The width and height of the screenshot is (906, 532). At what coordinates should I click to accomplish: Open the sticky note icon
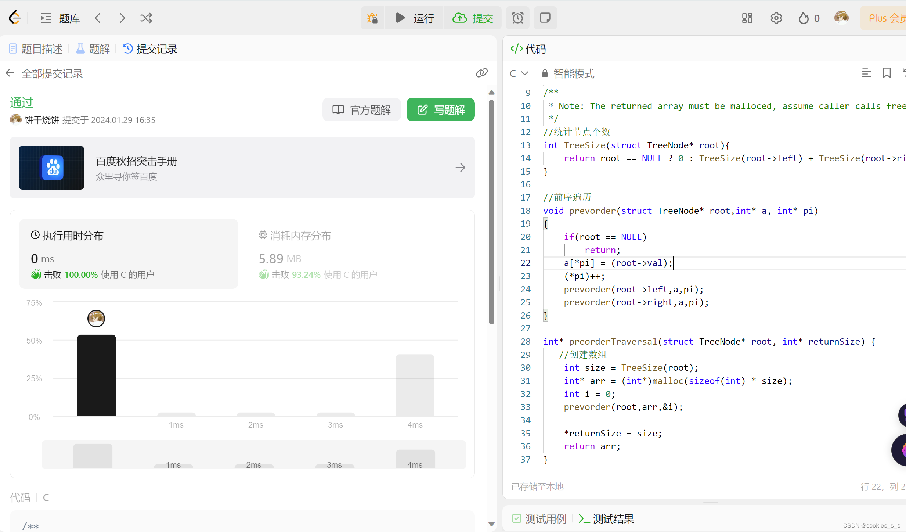point(545,18)
